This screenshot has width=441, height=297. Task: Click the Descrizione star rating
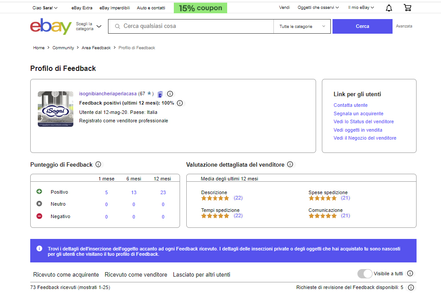(215, 198)
